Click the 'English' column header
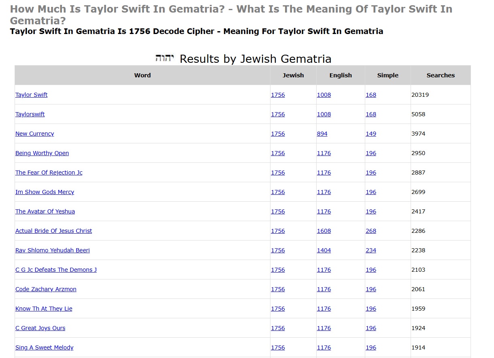 pyautogui.click(x=341, y=75)
